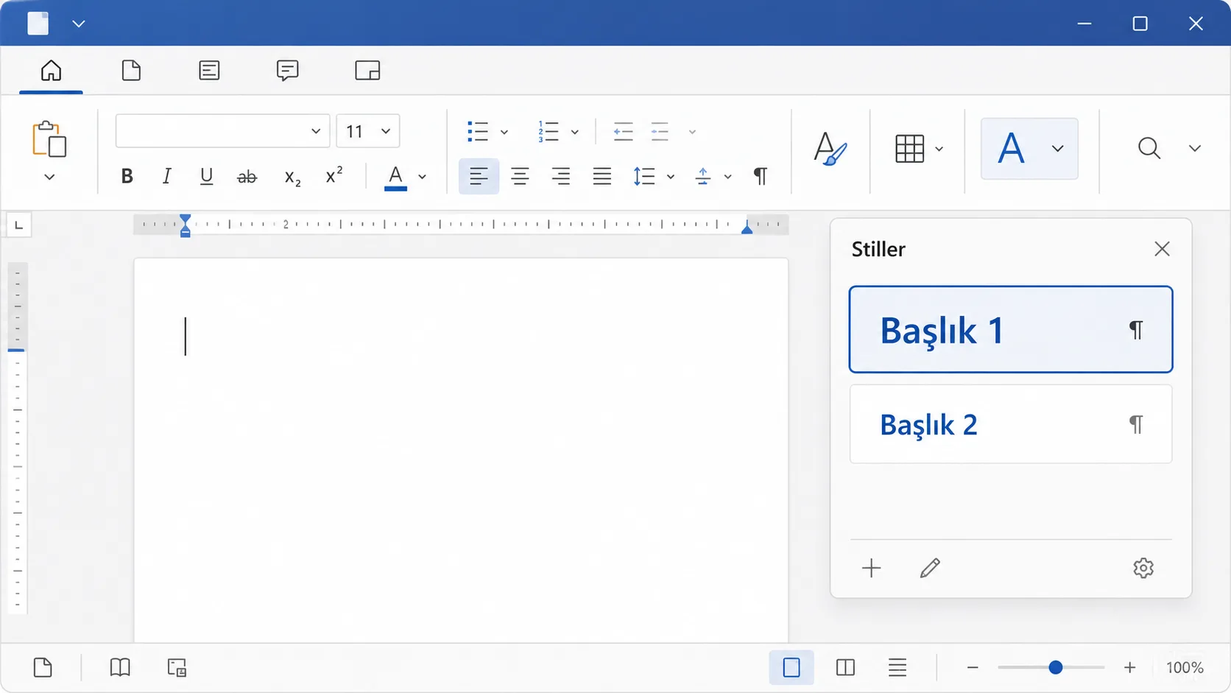Insert a bulleted list
Screen dimensions: 1231x693
(x=478, y=132)
